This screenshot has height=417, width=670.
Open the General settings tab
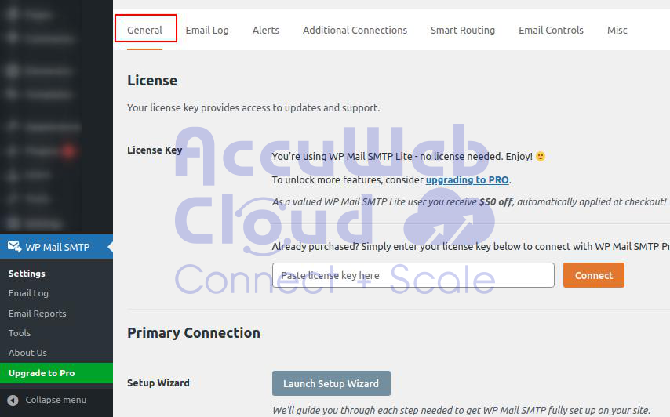tap(144, 31)
